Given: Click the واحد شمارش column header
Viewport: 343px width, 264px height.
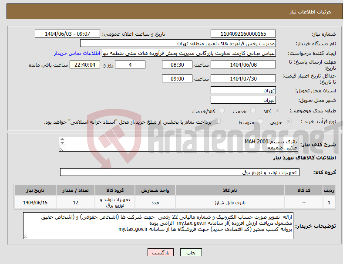Looking at the screenshot, I should click(x=155, y=190).
